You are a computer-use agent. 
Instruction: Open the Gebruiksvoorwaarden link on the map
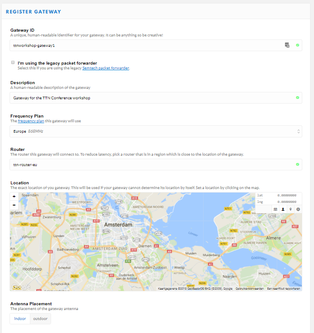coord(249,289)
